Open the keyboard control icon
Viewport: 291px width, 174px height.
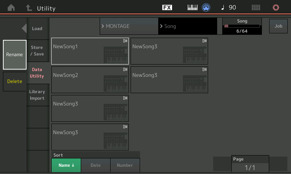coord(192,8)
